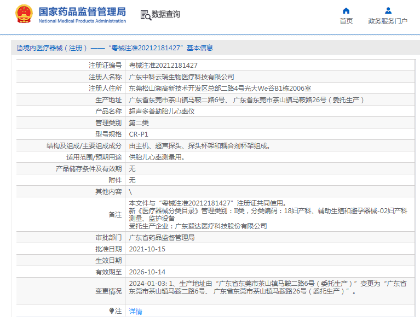Select registrant name 广东中科云瑞生物医疗科技有限公司
This screenshot has height=317, width=420.
[181, 77]
